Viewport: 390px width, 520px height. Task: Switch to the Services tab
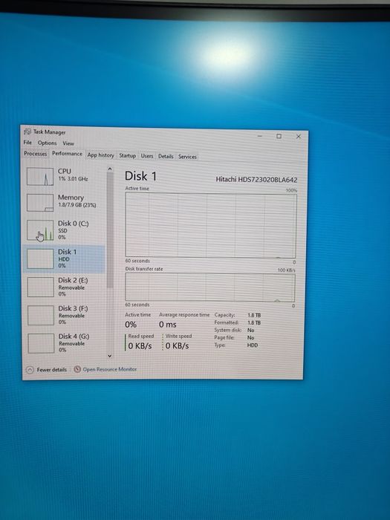pos(187,157)
